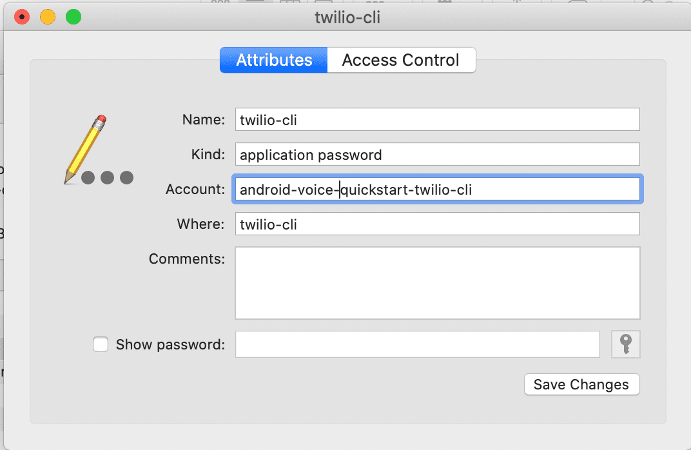Place cursor in the Comments box
The image size is (691, 450).
pyautogui.click(x=437, y=282)
